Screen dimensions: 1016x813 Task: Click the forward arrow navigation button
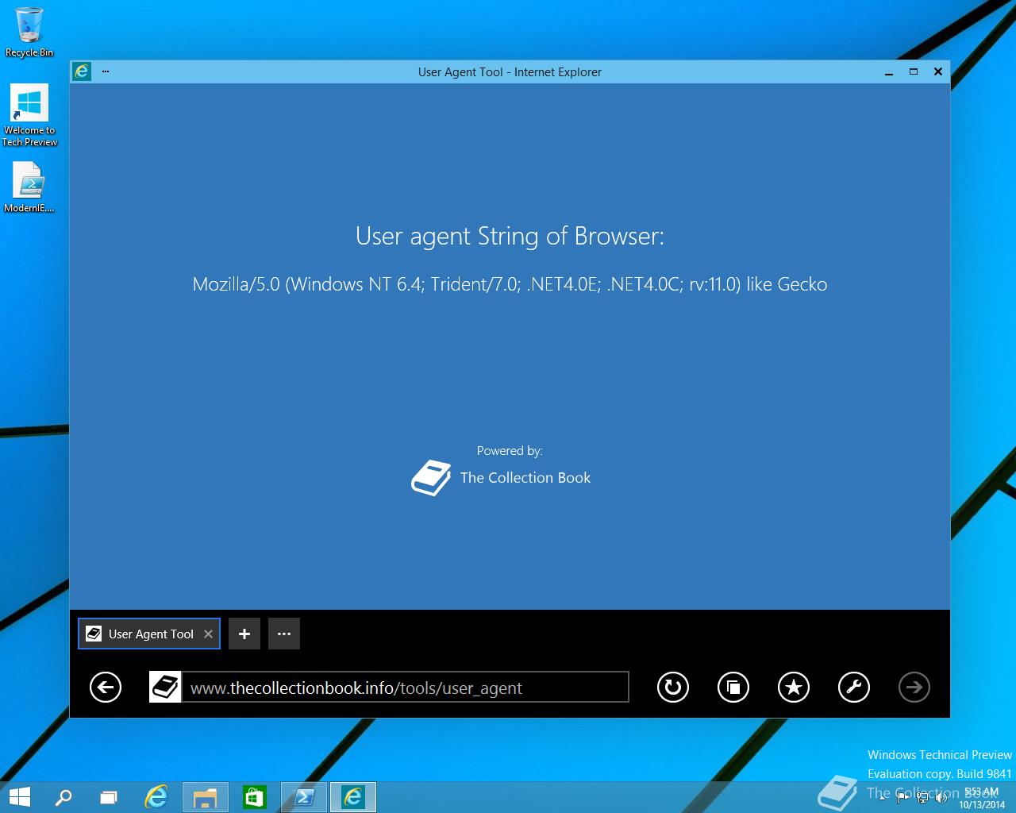[914, 688]
